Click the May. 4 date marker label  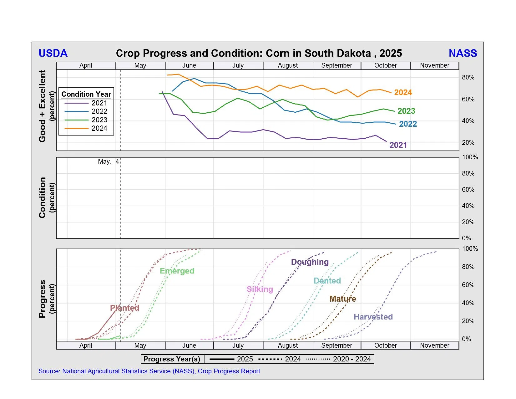tap(108, 161)
